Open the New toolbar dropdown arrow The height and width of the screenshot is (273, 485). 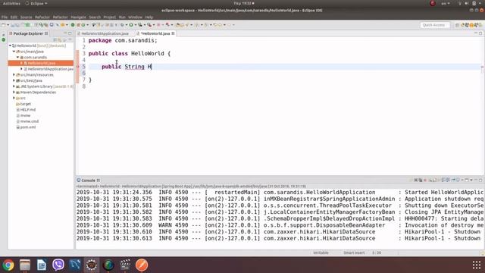point(8,25)
